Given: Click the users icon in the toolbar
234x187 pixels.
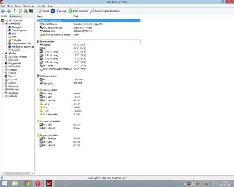Looking at the screenshot, I should coord(26,11).
